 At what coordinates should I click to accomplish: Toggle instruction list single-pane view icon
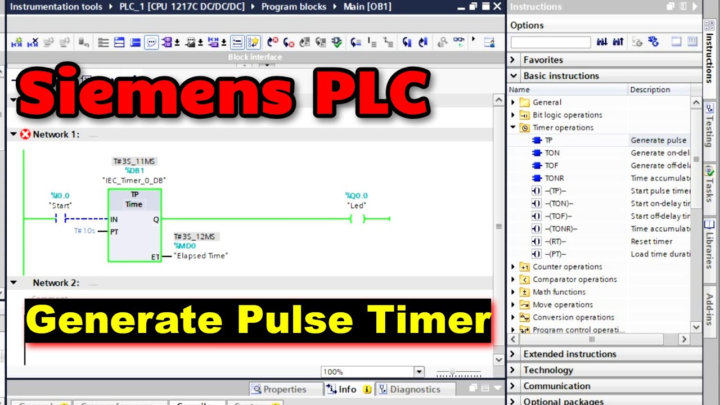pyautogui.click(x=677, y=42)
